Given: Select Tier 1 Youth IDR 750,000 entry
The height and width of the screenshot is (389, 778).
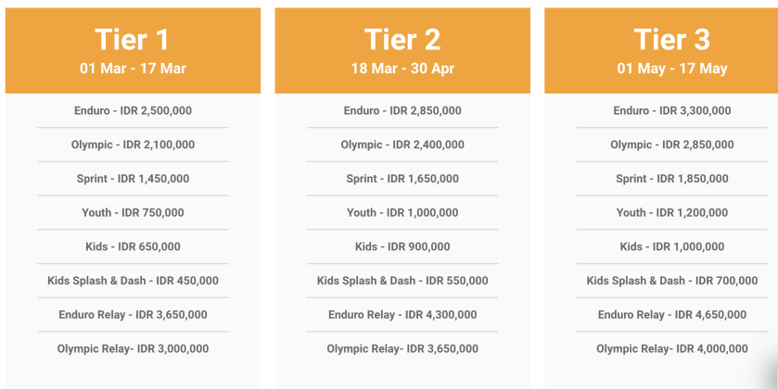Looking at the screenshot, I should [133, 213].
